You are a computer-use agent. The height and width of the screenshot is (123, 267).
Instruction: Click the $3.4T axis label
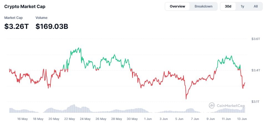coord(255,70)
